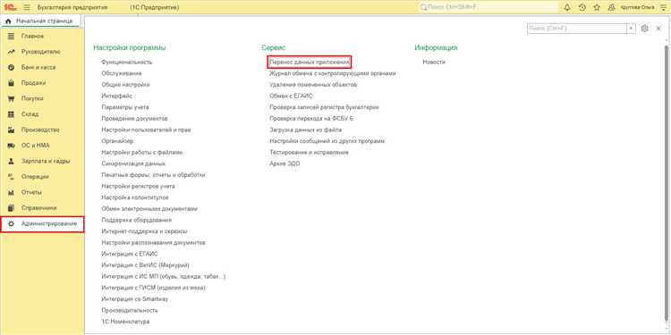Viewport: 671px width, 335px height.
Task: Open Загрузка данных из файла link
Action: pyautogui.click(x=306, y=130)
